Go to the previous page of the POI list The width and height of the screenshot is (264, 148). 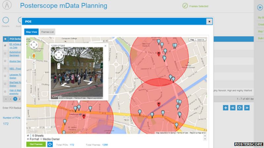click(11, 99)
